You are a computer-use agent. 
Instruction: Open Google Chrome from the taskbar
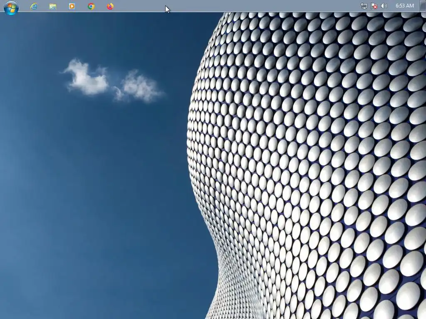coord(91,6)
